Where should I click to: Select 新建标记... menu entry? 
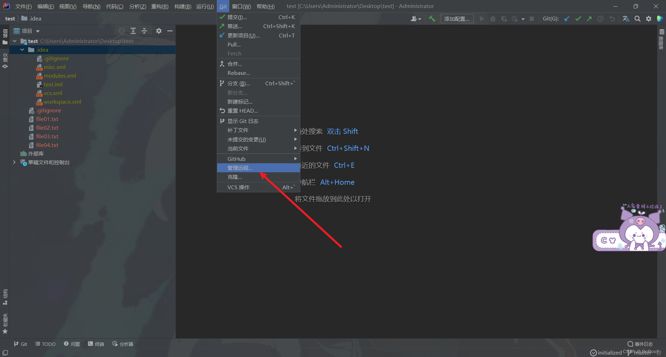(x=258, y=102)
